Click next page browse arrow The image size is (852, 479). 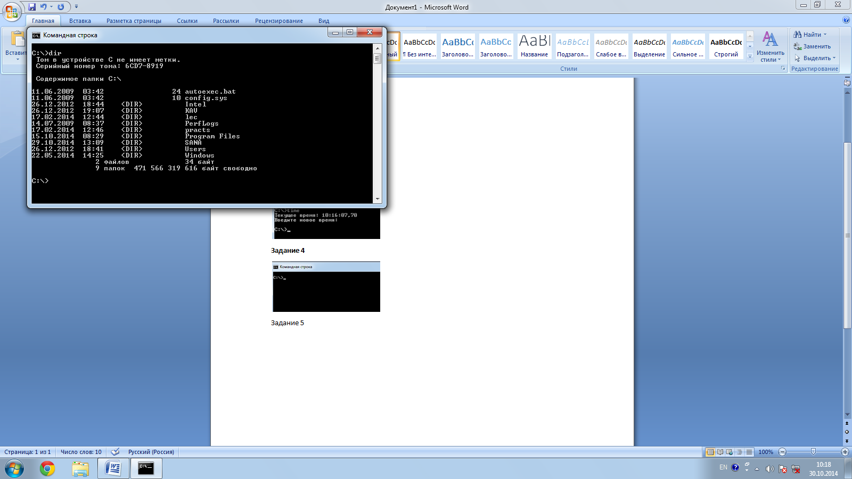click(x=847, y=441)
